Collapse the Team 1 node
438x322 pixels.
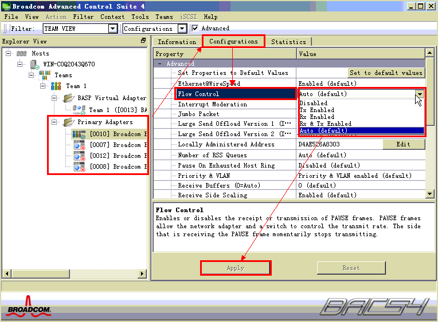click(43, 86)
